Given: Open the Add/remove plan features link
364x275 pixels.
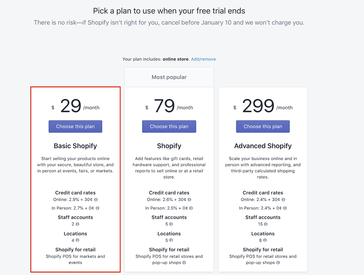Looking at the screenshot, I should [x=203, y=59].
